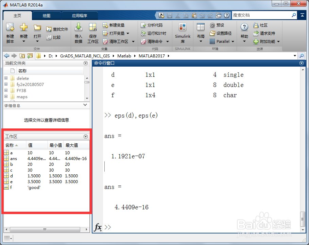Expand the delete folder tree node
The height and width of the screenshot is (245, 309).
click(x=6, y=78)
